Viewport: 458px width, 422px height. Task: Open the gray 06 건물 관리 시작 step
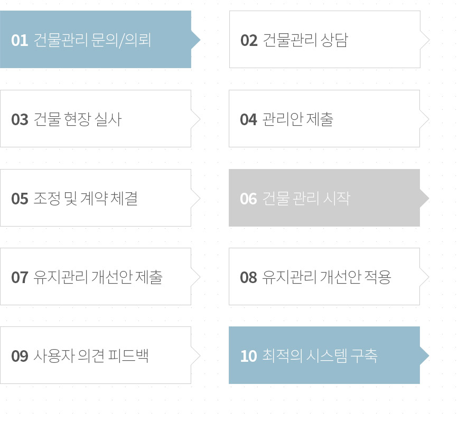pyautogui.click(x=324, y=198)
